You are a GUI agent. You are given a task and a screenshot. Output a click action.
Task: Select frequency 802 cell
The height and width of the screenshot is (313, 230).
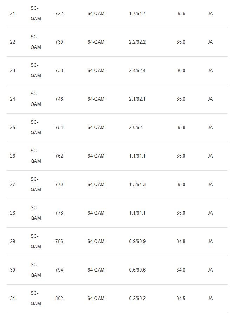pos(59,299)
